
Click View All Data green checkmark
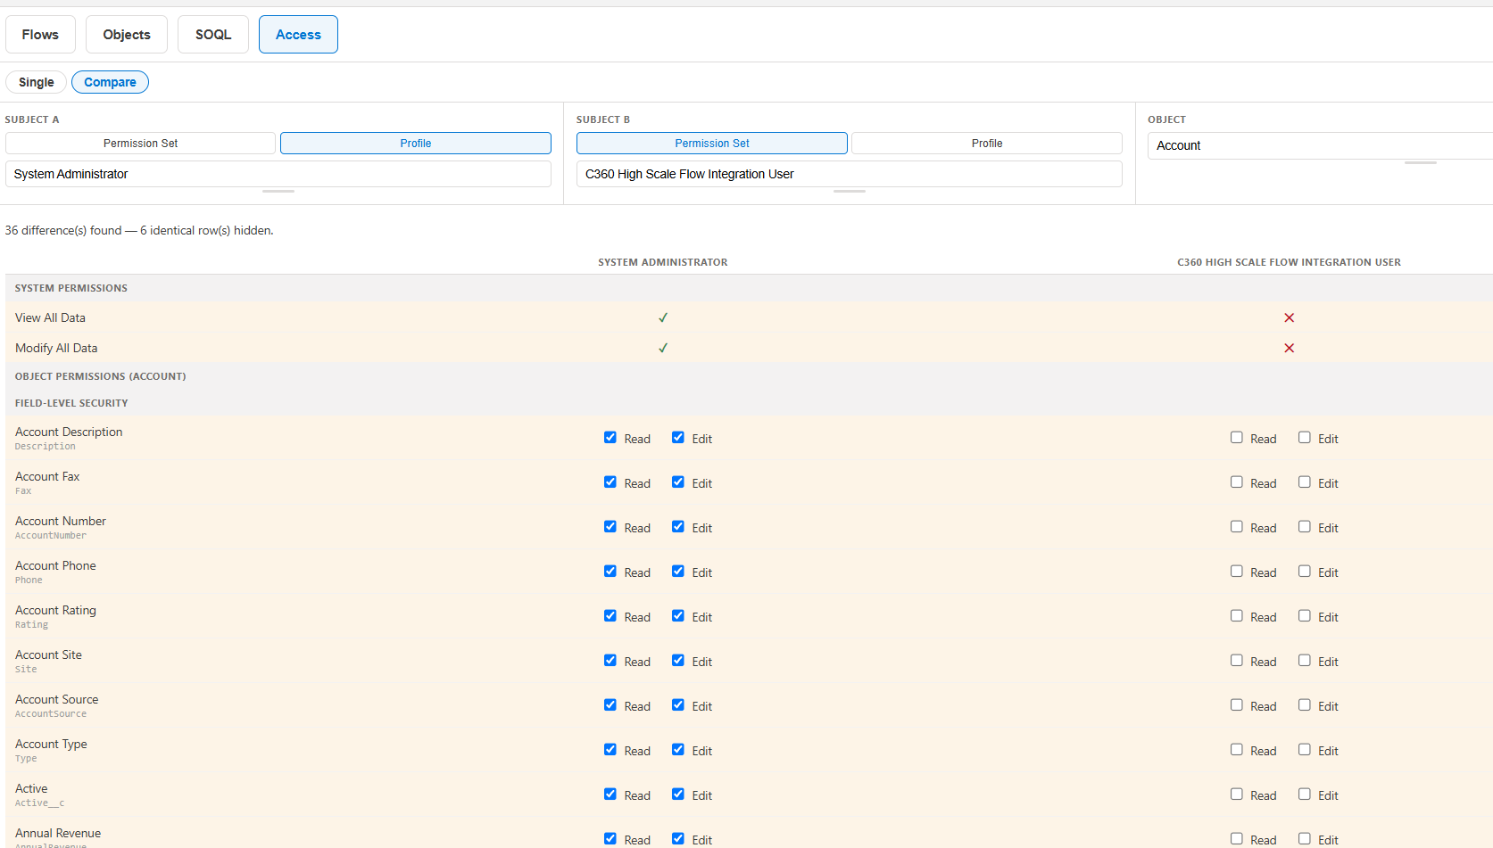663,318
